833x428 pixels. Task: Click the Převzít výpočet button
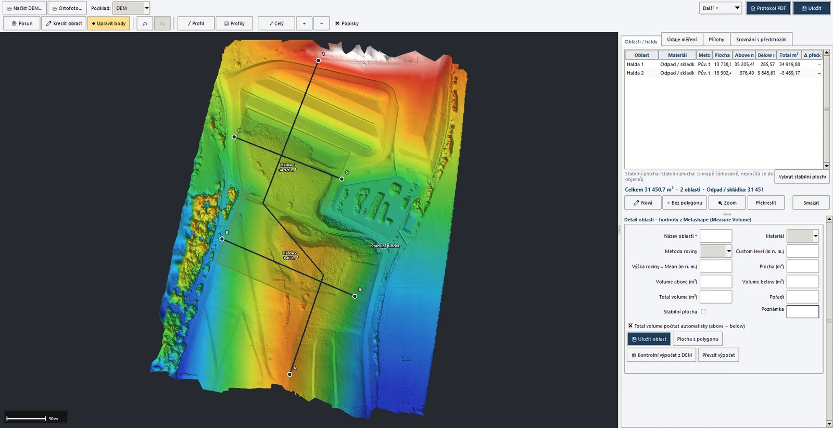(718, 355)
